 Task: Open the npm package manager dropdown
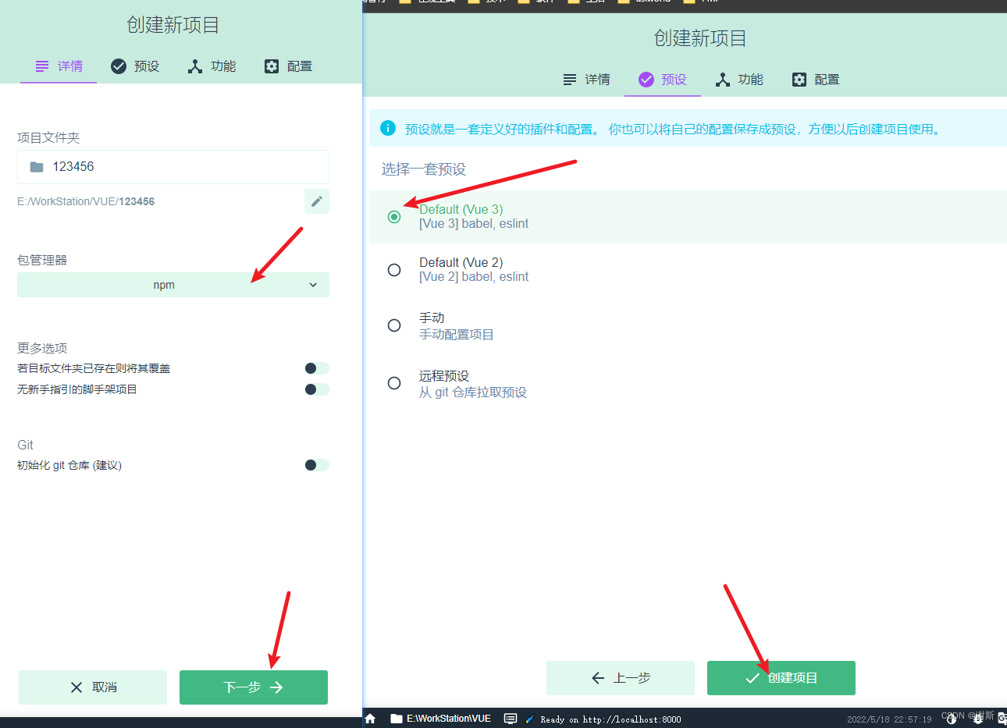pyautogui.click(x=173, y=285)
